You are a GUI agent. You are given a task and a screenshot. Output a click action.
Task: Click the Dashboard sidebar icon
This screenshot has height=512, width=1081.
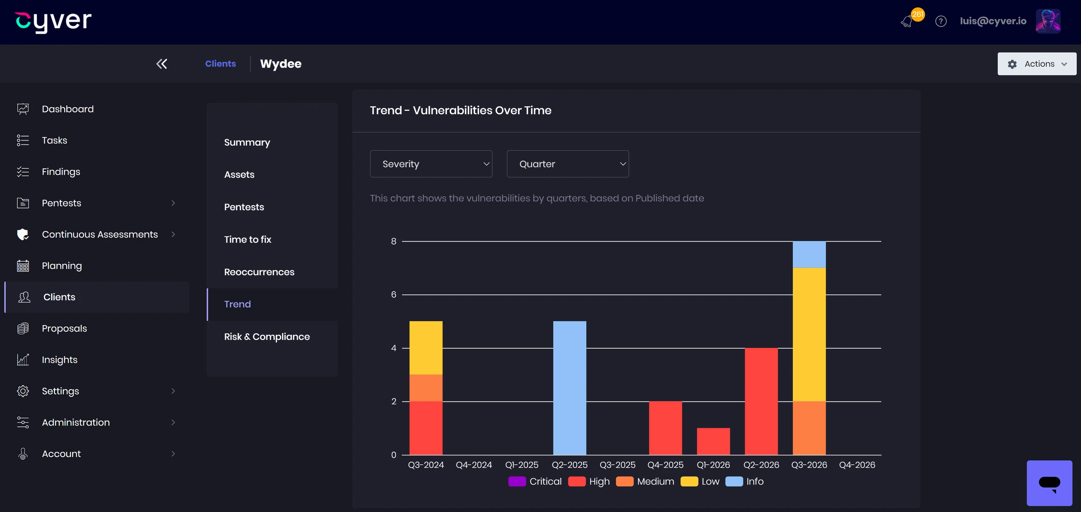pos(23,109)
